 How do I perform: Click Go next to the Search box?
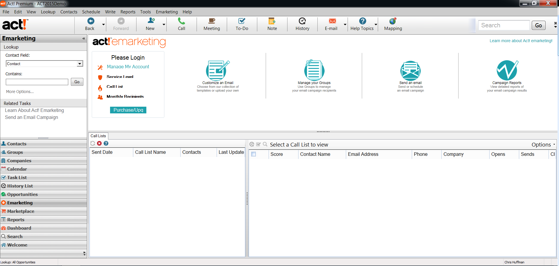click(538, 25)
